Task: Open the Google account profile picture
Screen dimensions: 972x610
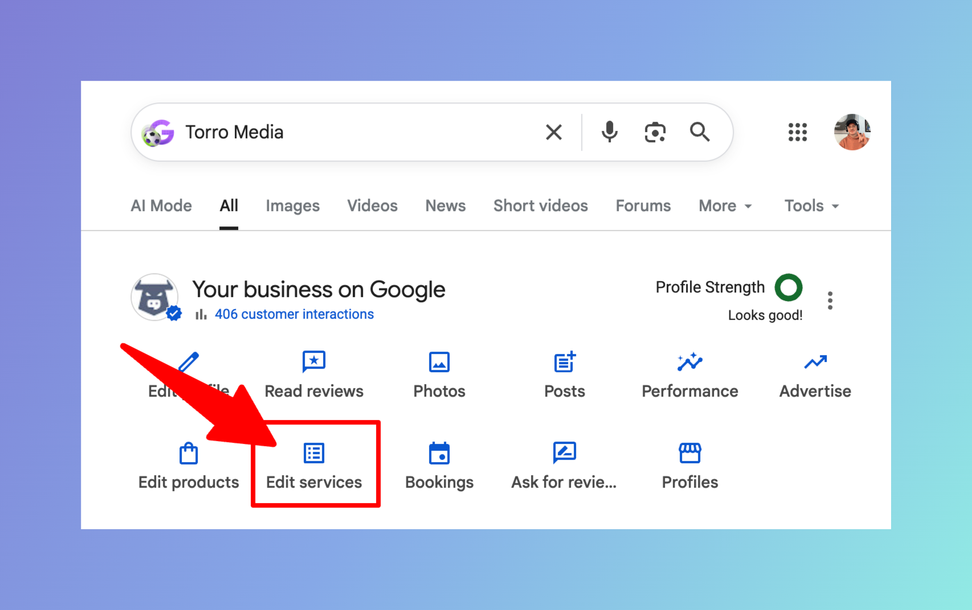Action: (x=852, y=132)
